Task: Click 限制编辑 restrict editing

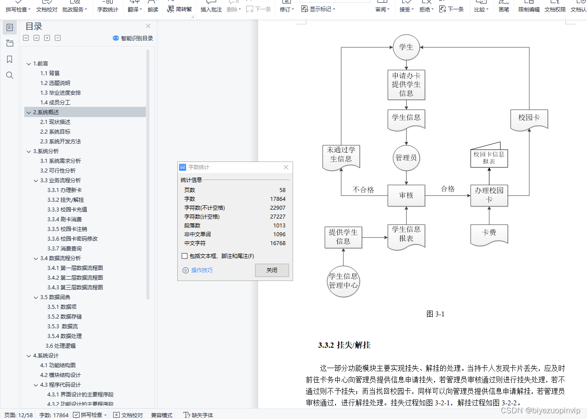Action: [x=529, y=7]
